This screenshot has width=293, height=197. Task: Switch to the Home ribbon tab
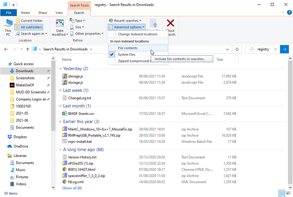[x=25, y=13]
